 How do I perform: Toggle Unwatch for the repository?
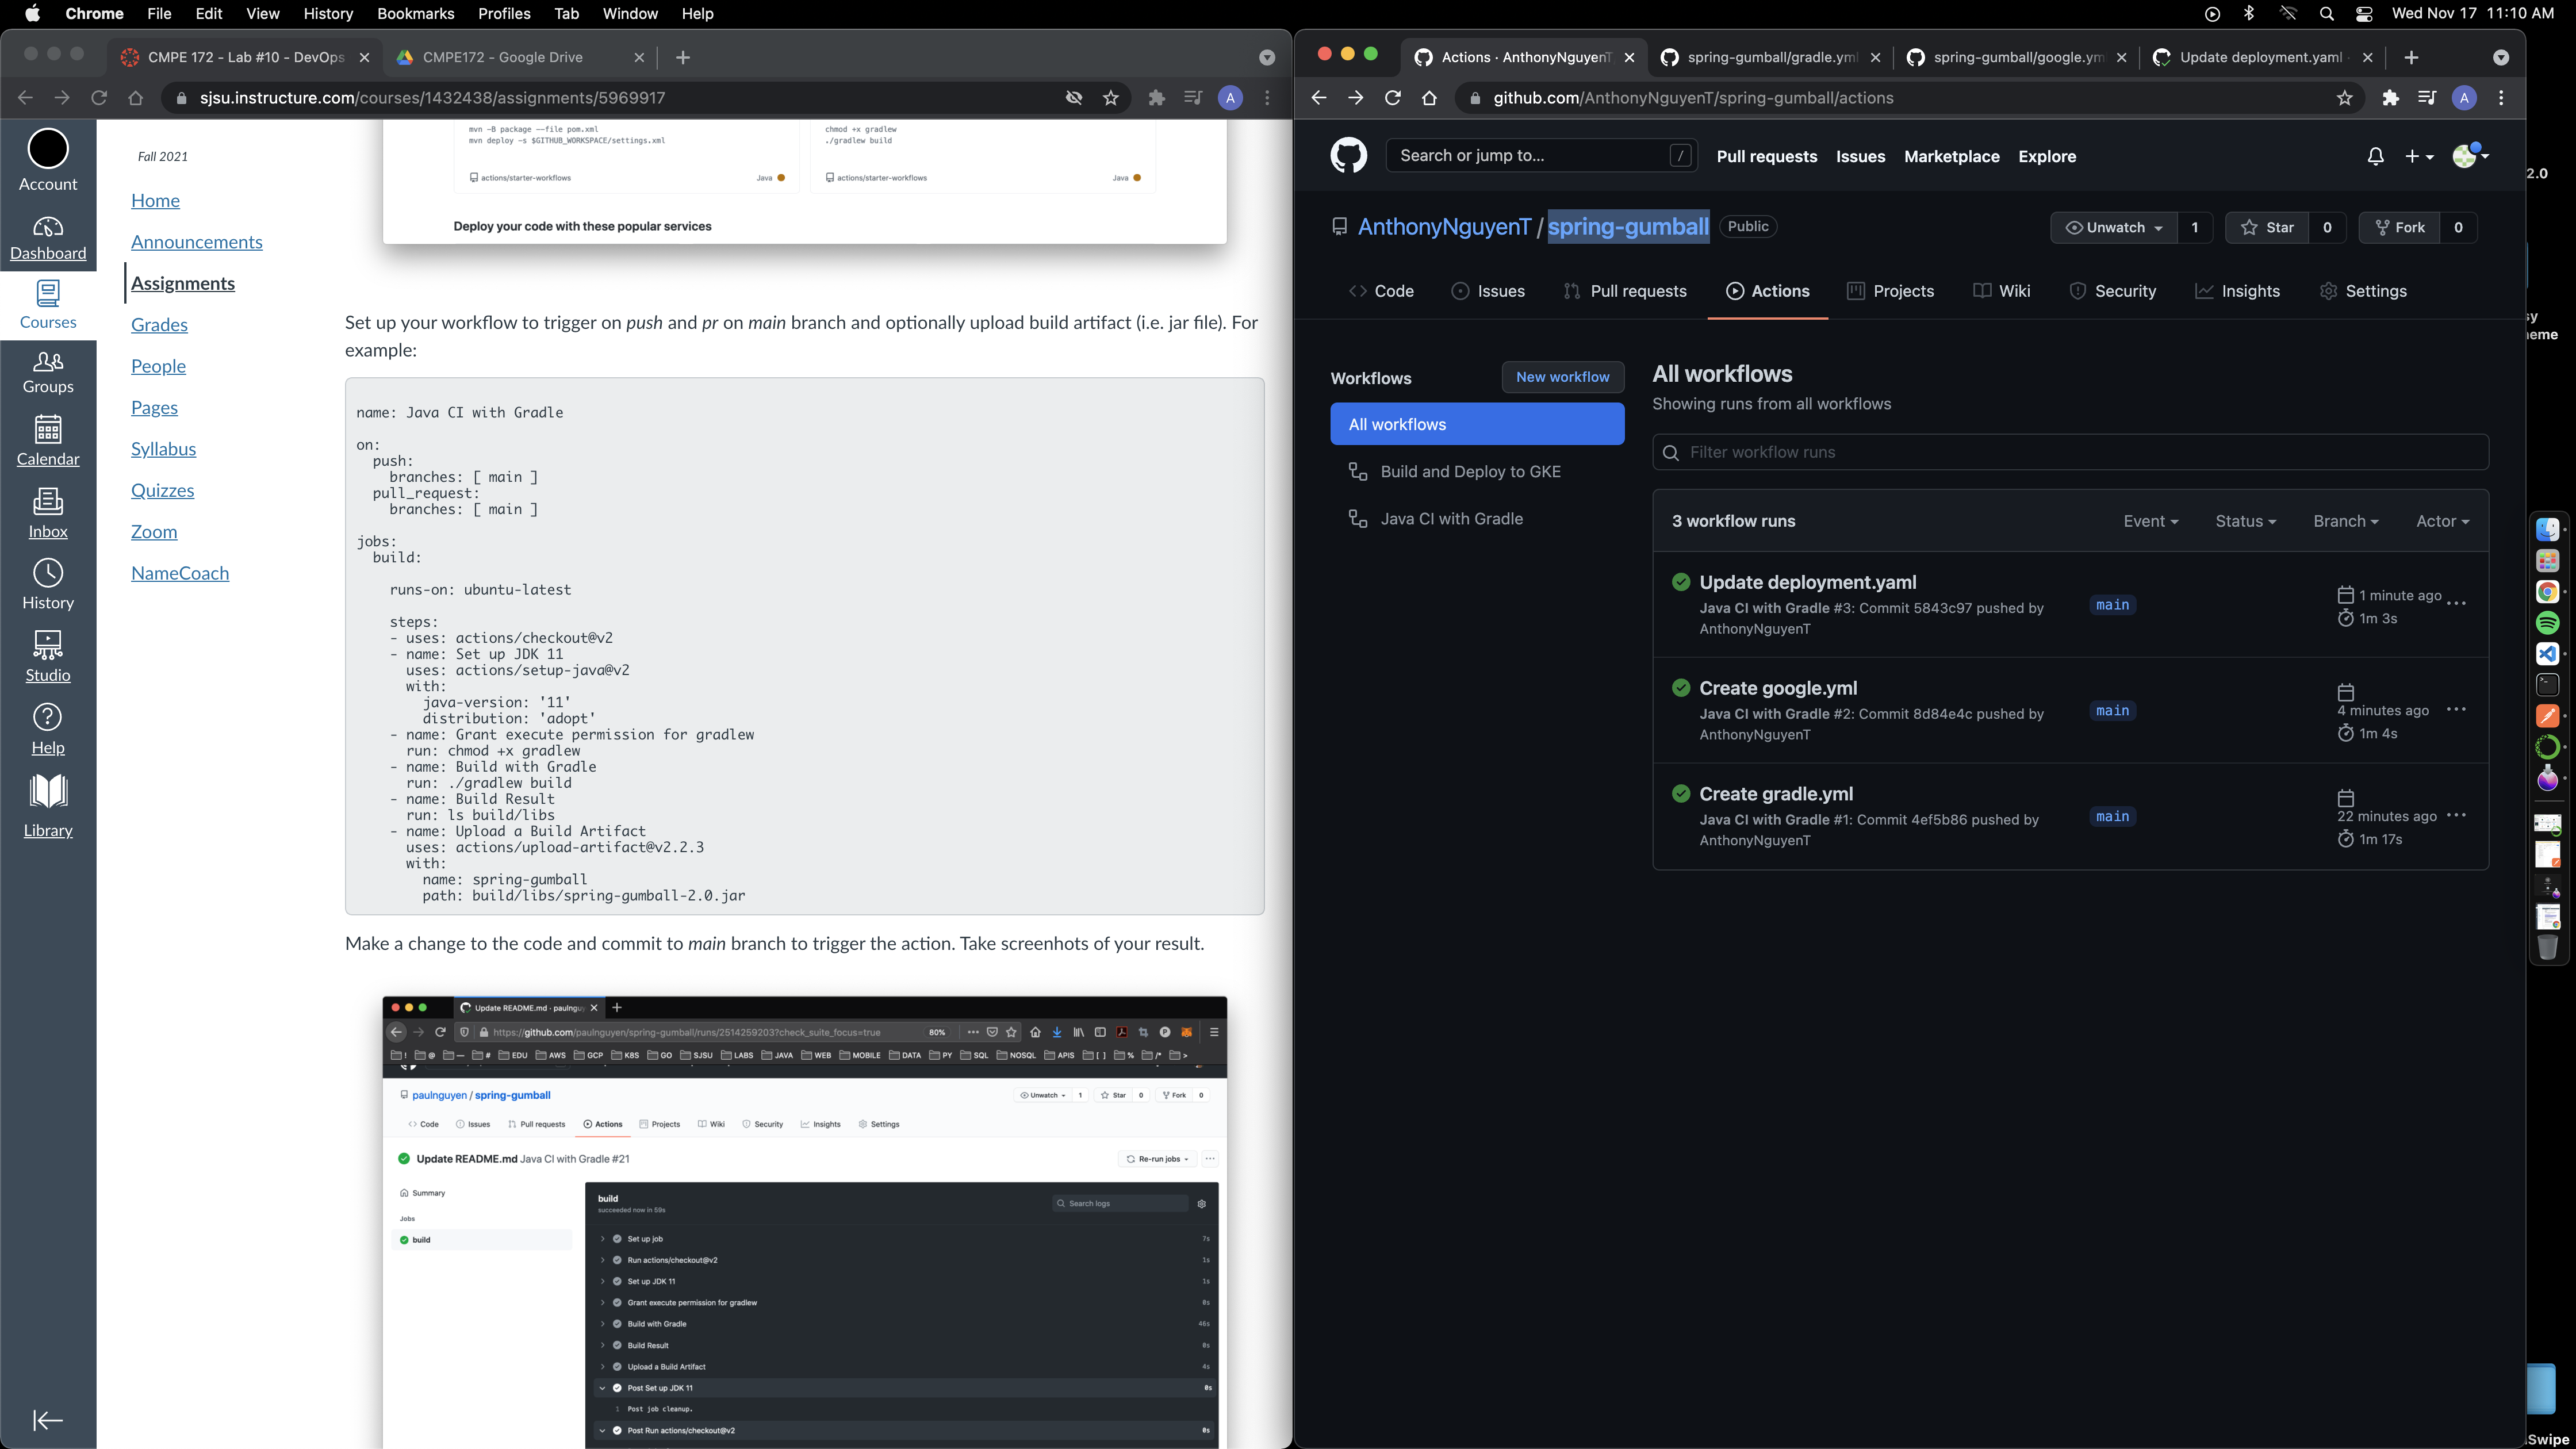(2114, 227)
